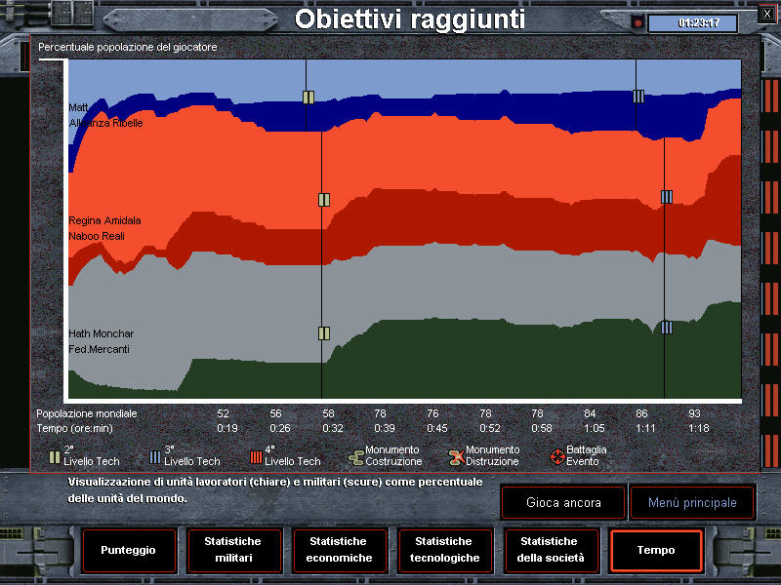Click Matt's 2nd tech level marker on chart
The image size is (781, 585).
point(308,97)
